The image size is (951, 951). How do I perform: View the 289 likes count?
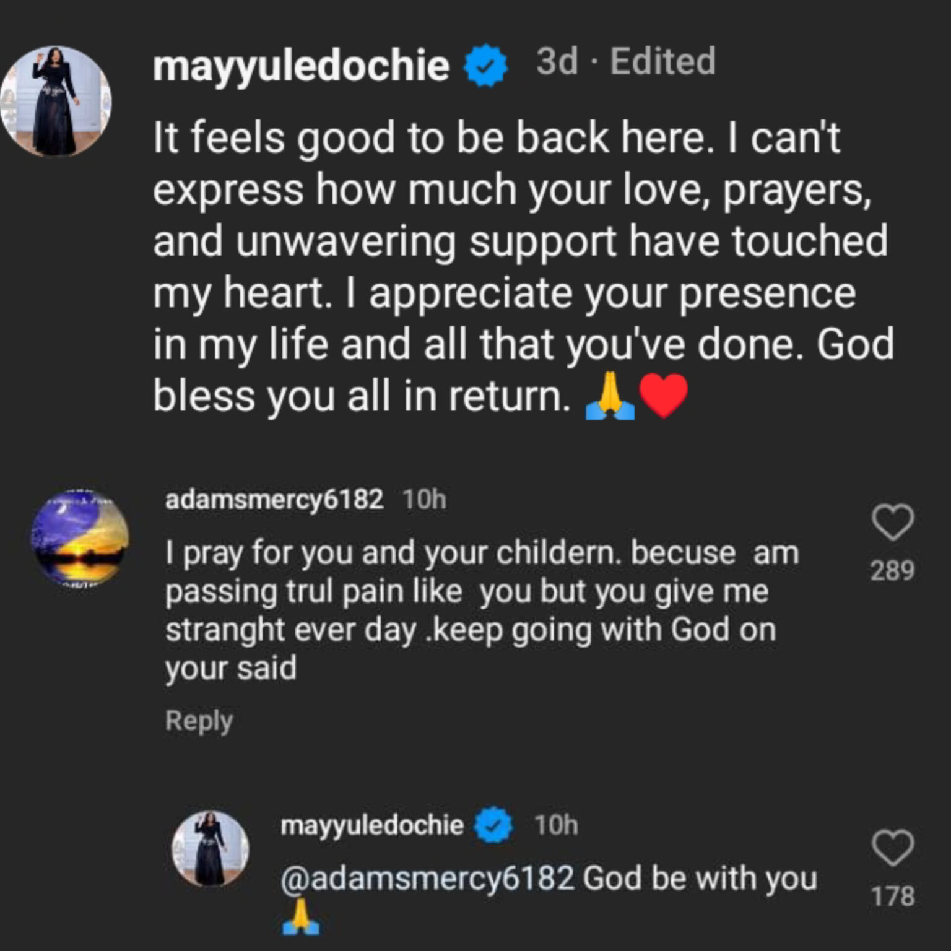point(892,570)
